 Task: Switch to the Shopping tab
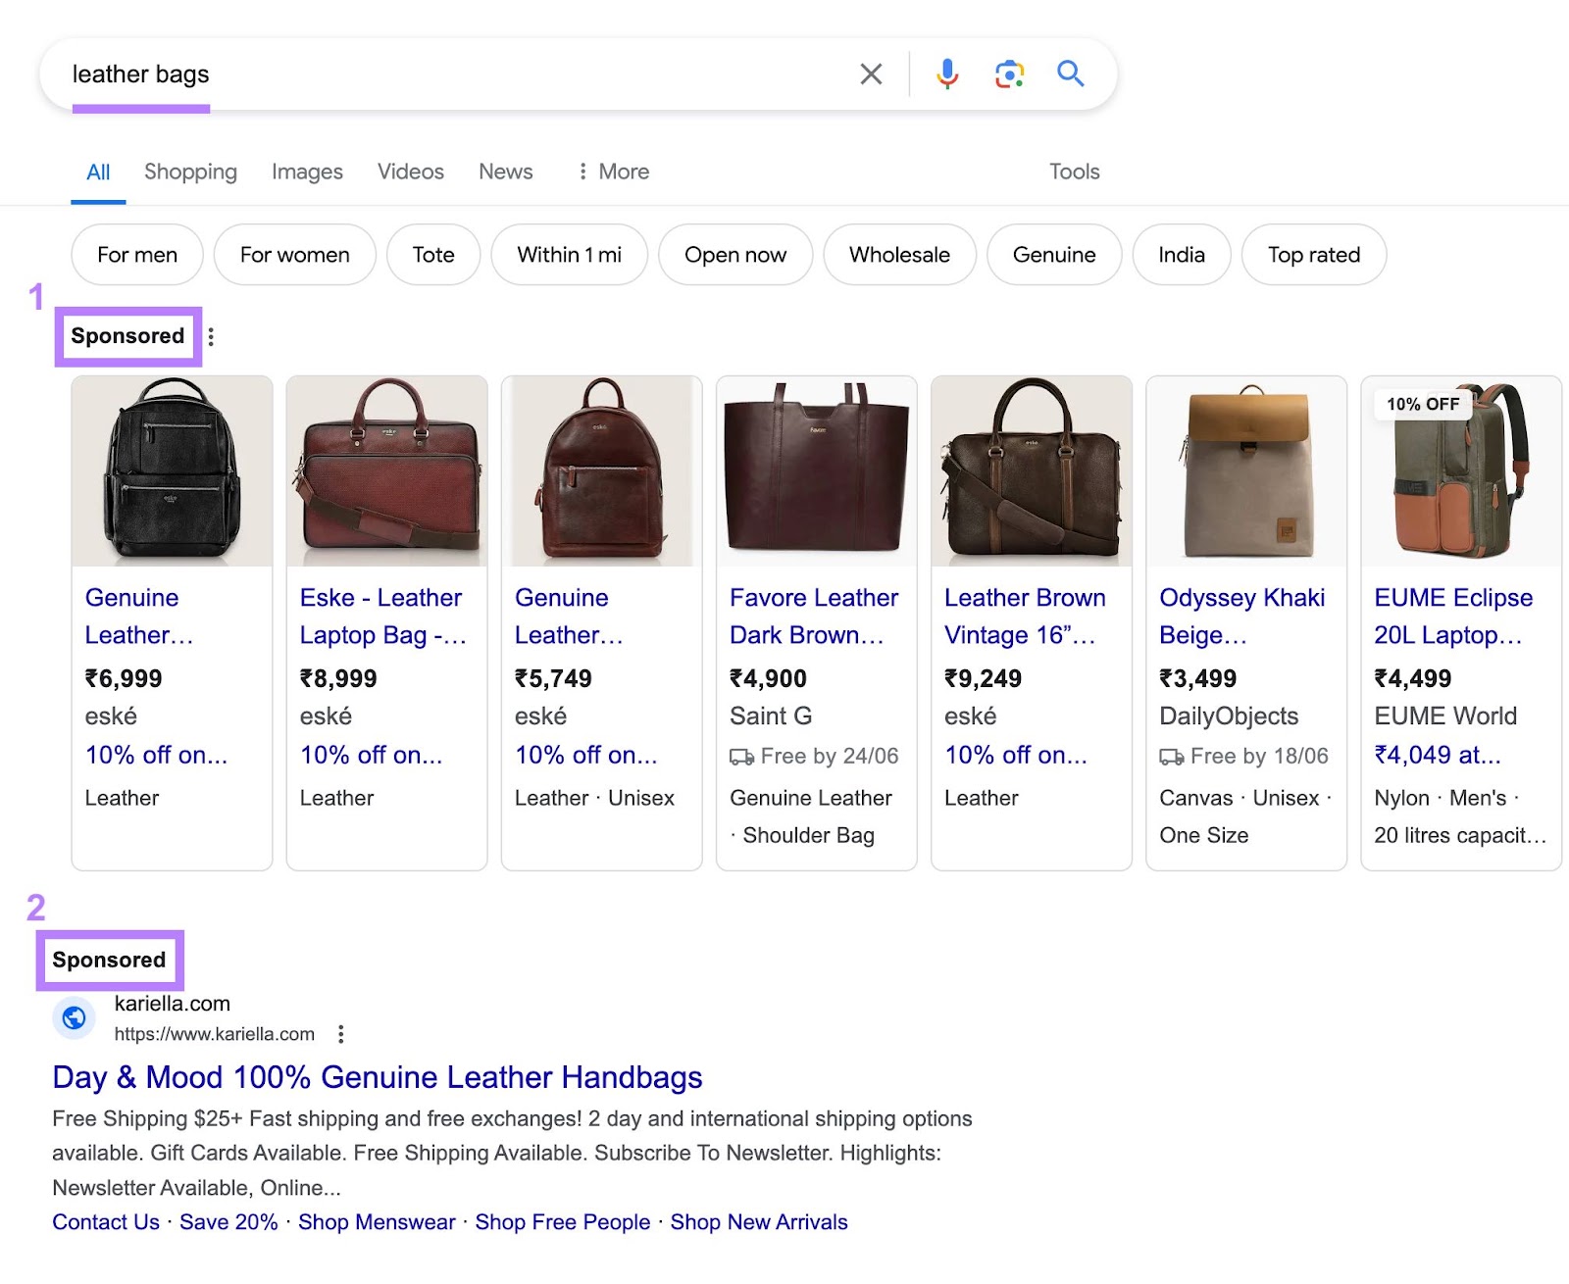[190, 172]
